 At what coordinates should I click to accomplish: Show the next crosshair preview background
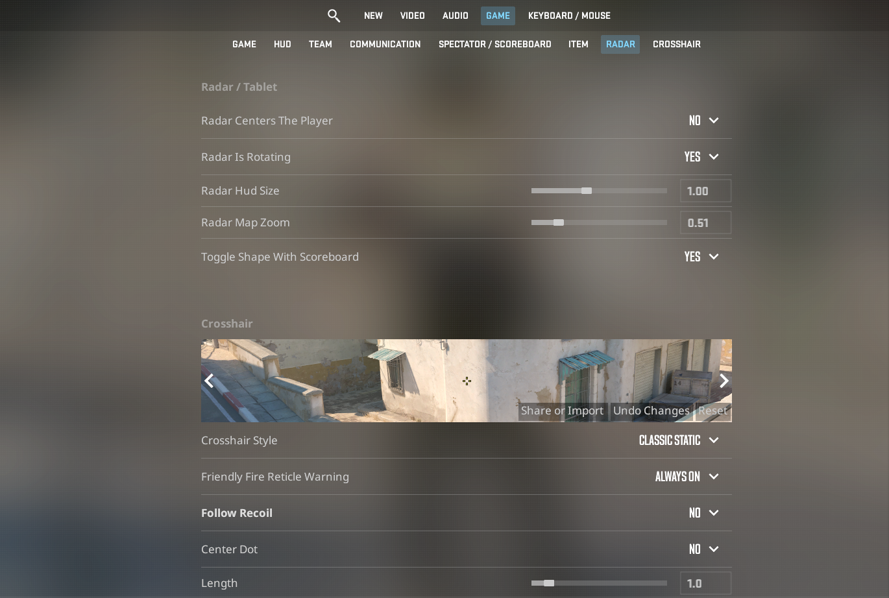[x=724, y=381]
